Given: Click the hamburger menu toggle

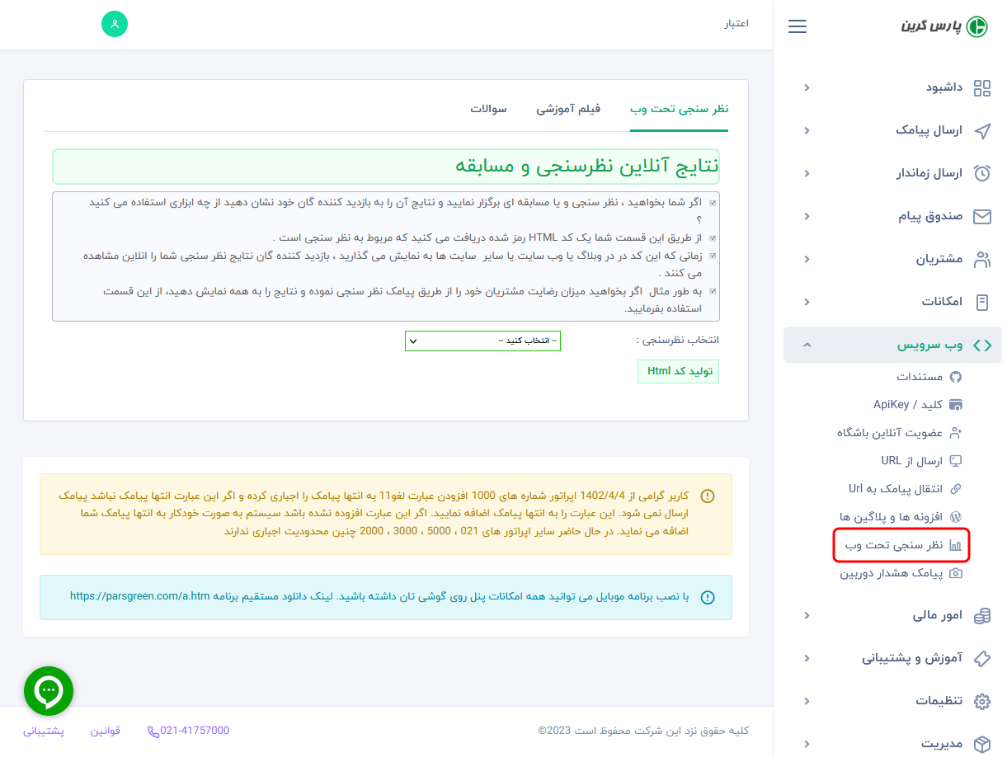Looking at the screenshot, I should pyautogui.click(x=797, y=26).
